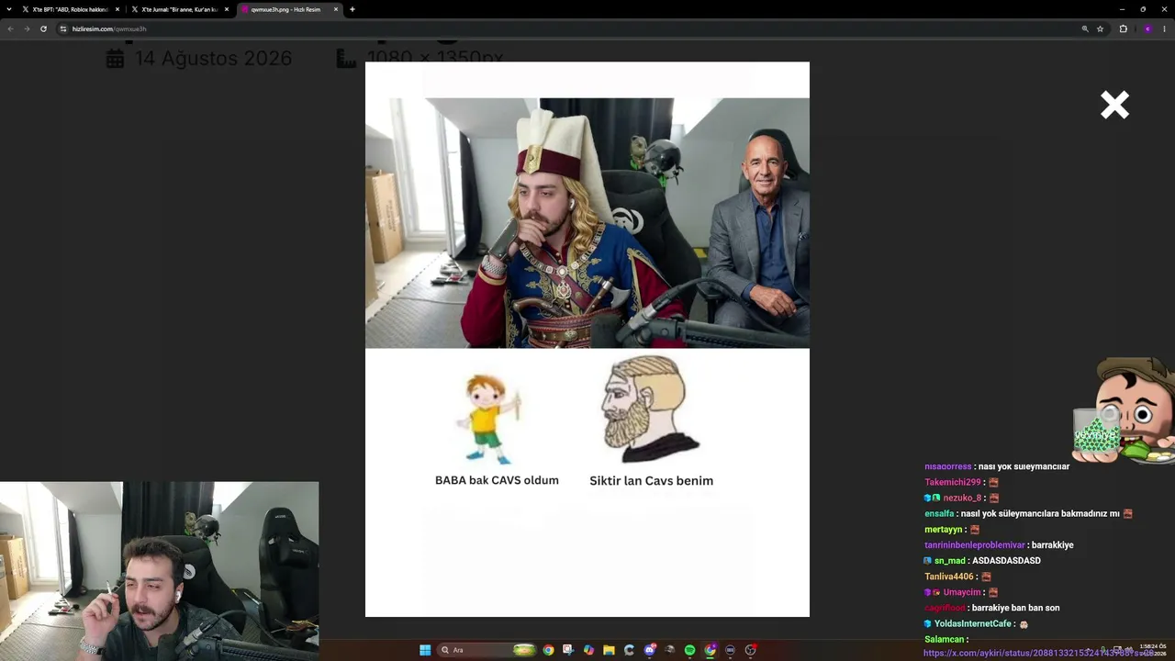Open OBS Studio from the taskbar
Image resolution: width=1175 pixels, height=661 pixels.
[750, 650]
